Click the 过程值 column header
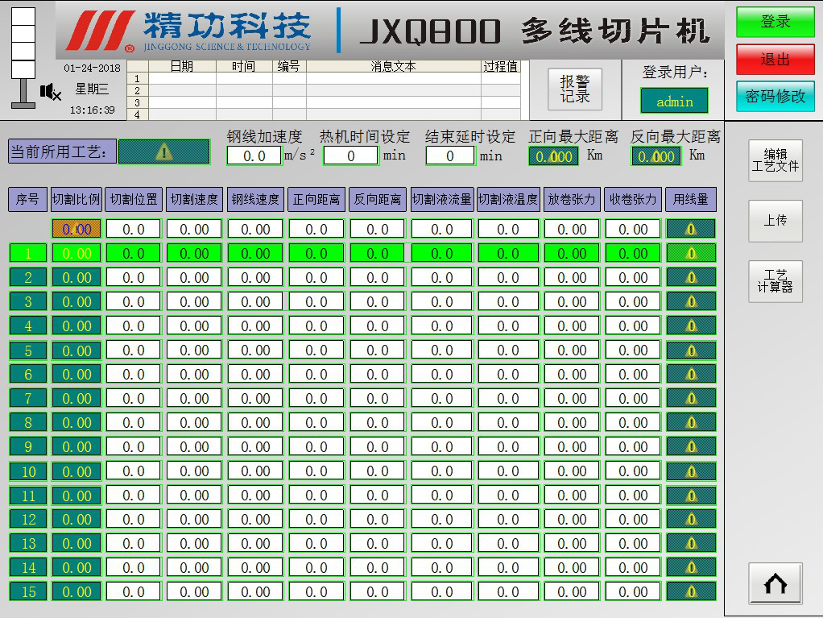This screenshot has width=823, height=618. [500, 66]
